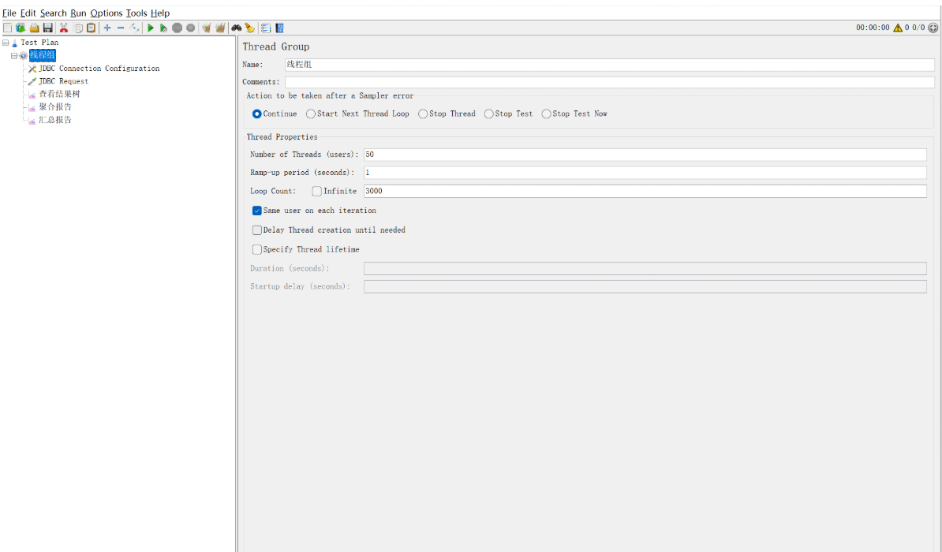Image resolution: width=942 pixels, height=552 pixels.
Task: Click the New test plan icon
Action: click(7, 28)
